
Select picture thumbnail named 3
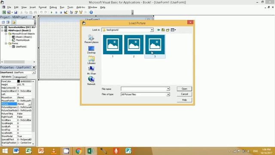(x=155, y=46)
